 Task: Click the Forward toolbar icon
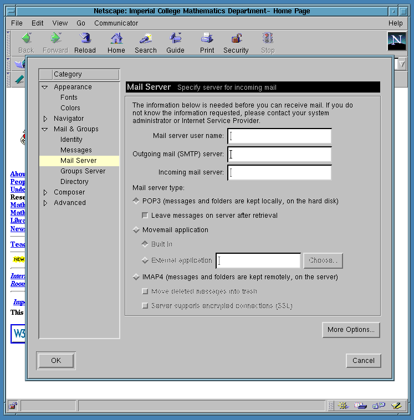55,38
